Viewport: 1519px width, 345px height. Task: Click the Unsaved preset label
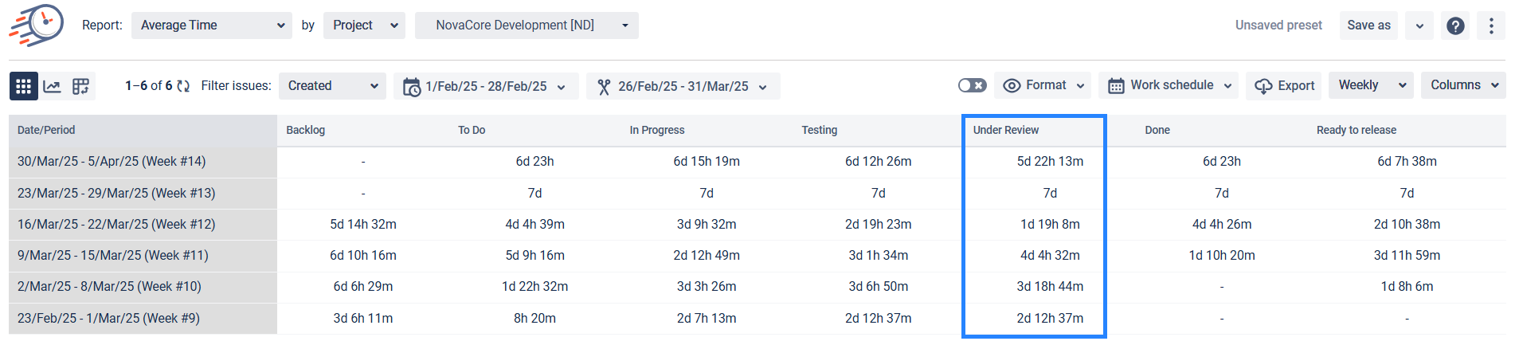click(1278, 25)
